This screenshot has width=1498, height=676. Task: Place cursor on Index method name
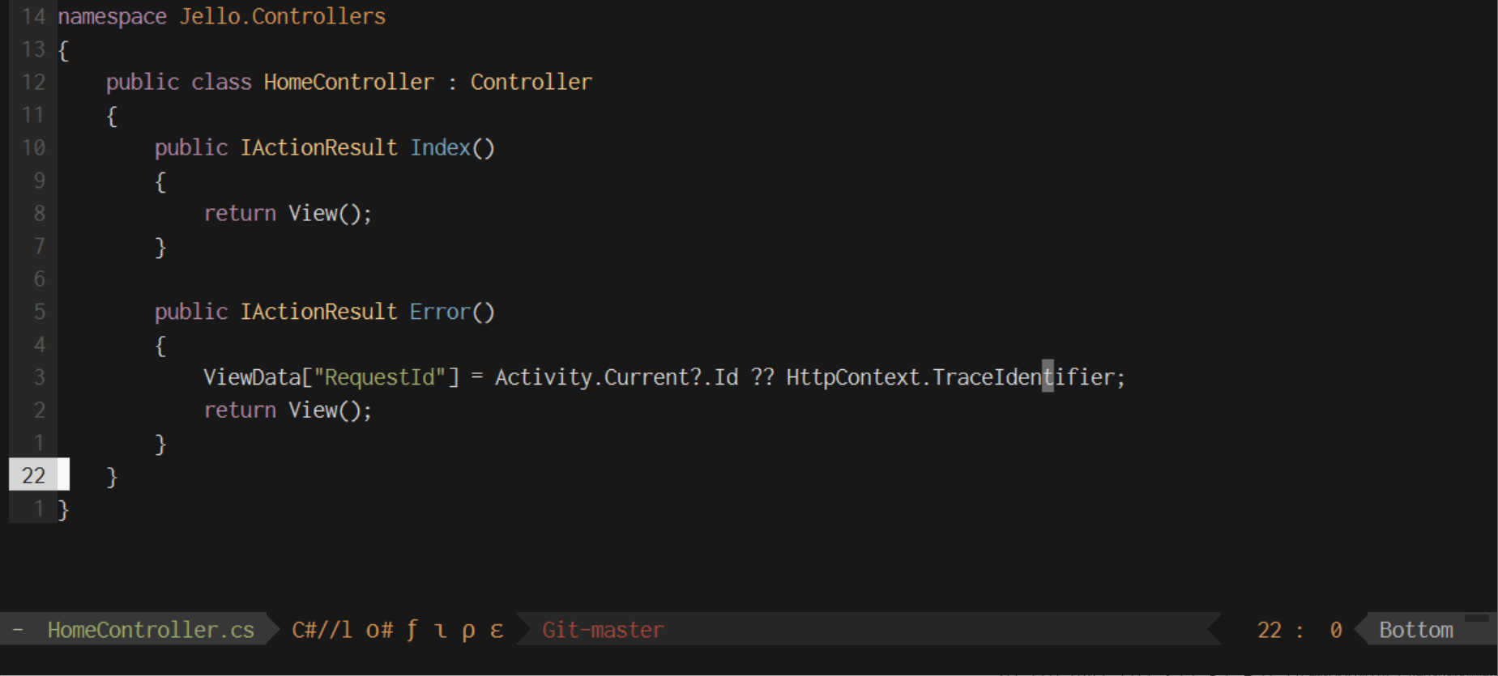point(441,147)
